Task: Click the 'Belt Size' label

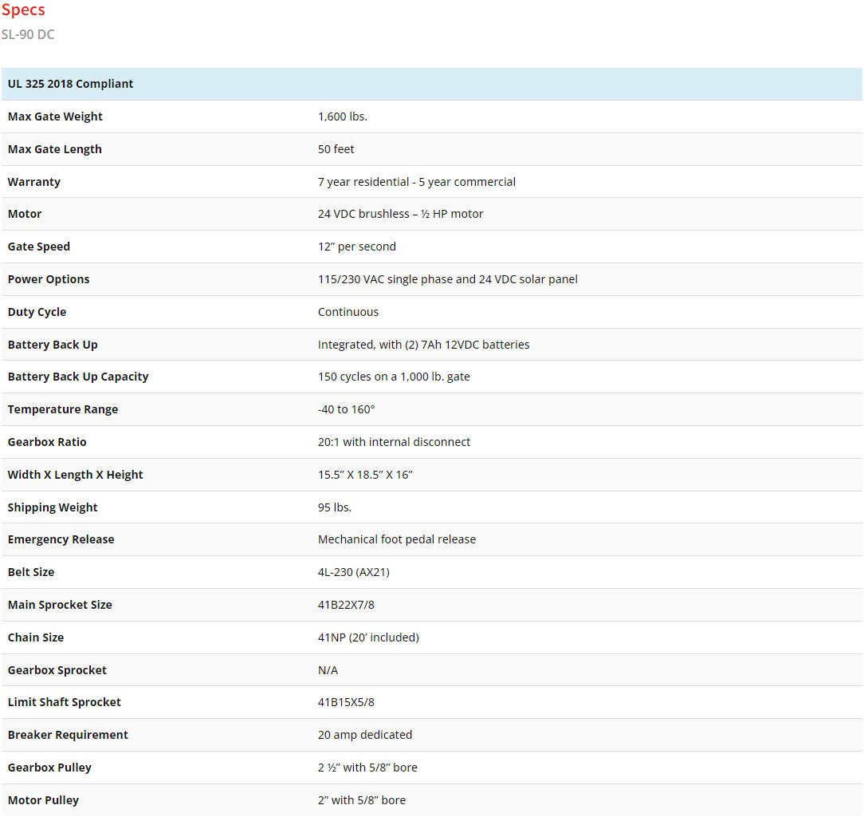Action: pos(31,572)
